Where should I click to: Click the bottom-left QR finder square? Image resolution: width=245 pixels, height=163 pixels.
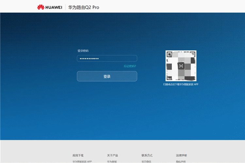click(169, 78)
